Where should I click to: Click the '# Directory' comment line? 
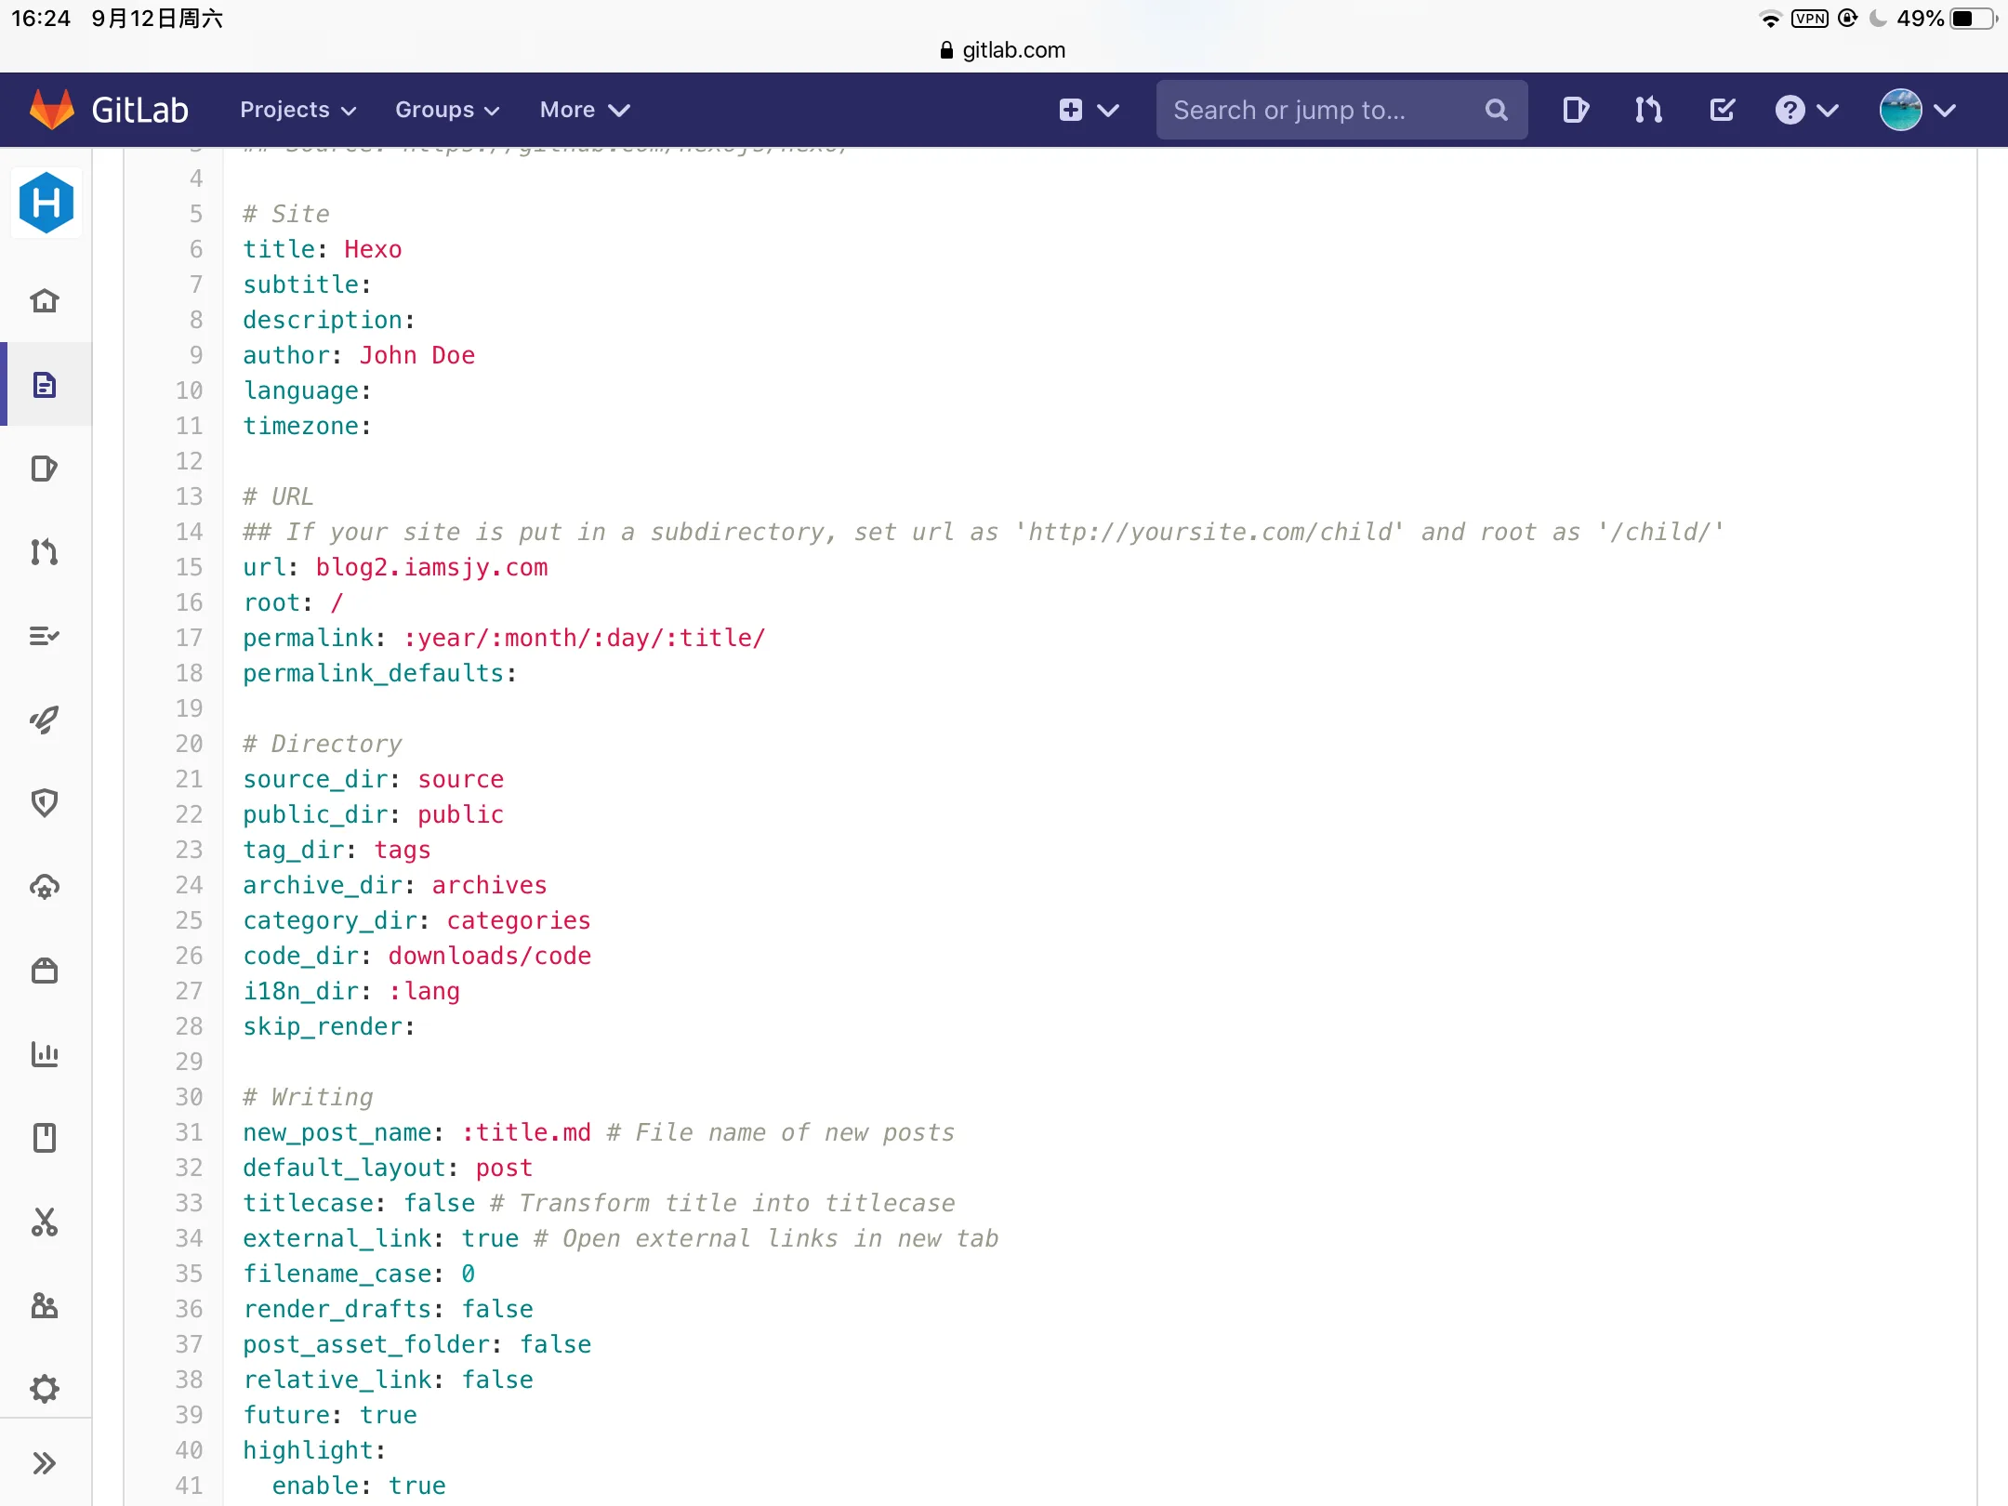click(322, 744)
